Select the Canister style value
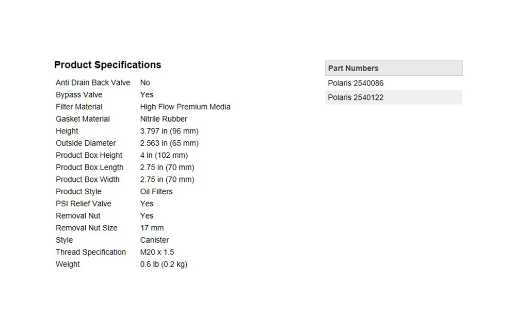Viewport: 516px width, 335px height. click(154, 240)
